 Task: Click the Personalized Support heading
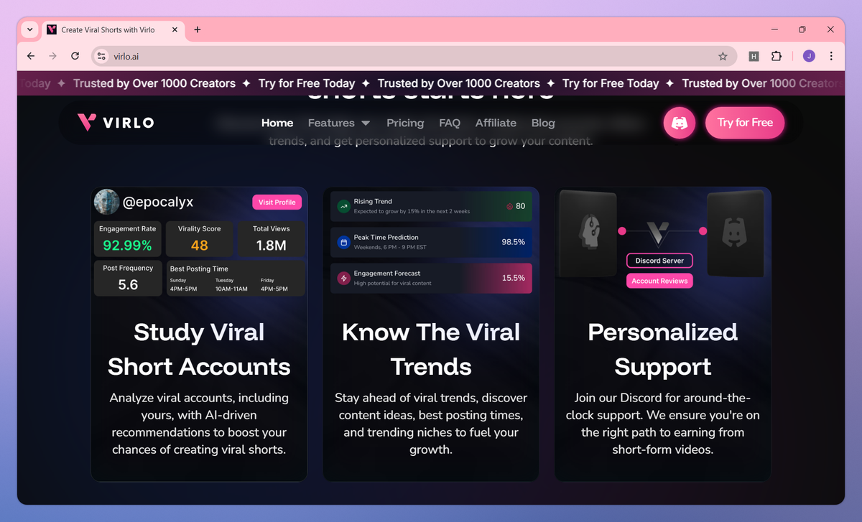[x=663, y=350]
